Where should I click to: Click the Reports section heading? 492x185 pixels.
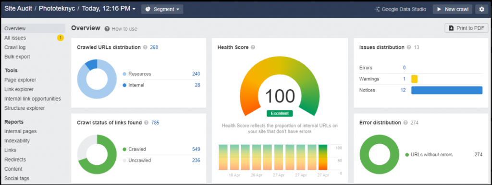click(x=14, y=122)
